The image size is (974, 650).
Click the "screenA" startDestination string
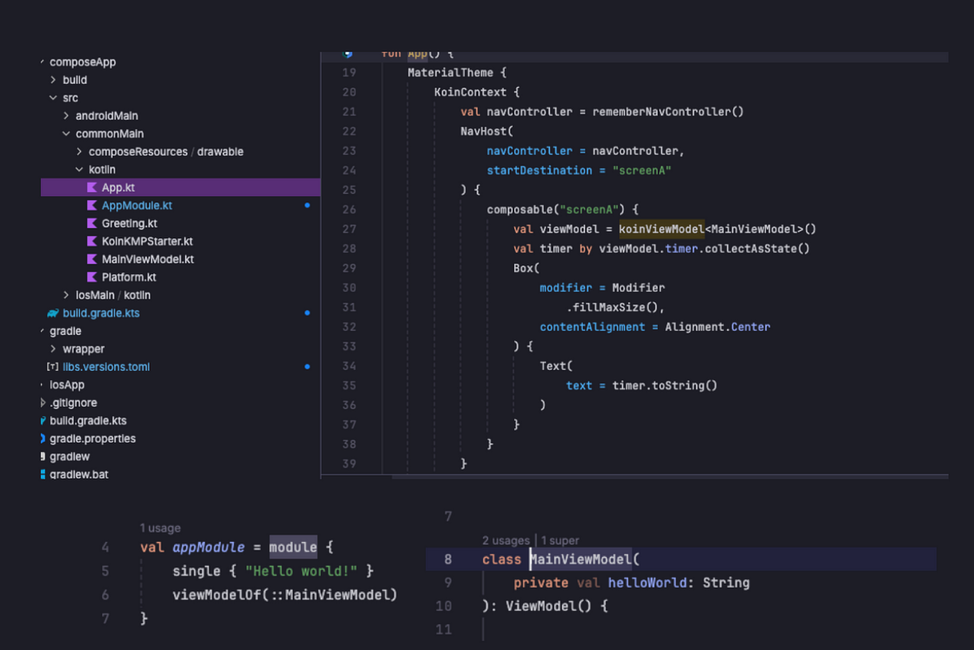click(x=641, y=171)
